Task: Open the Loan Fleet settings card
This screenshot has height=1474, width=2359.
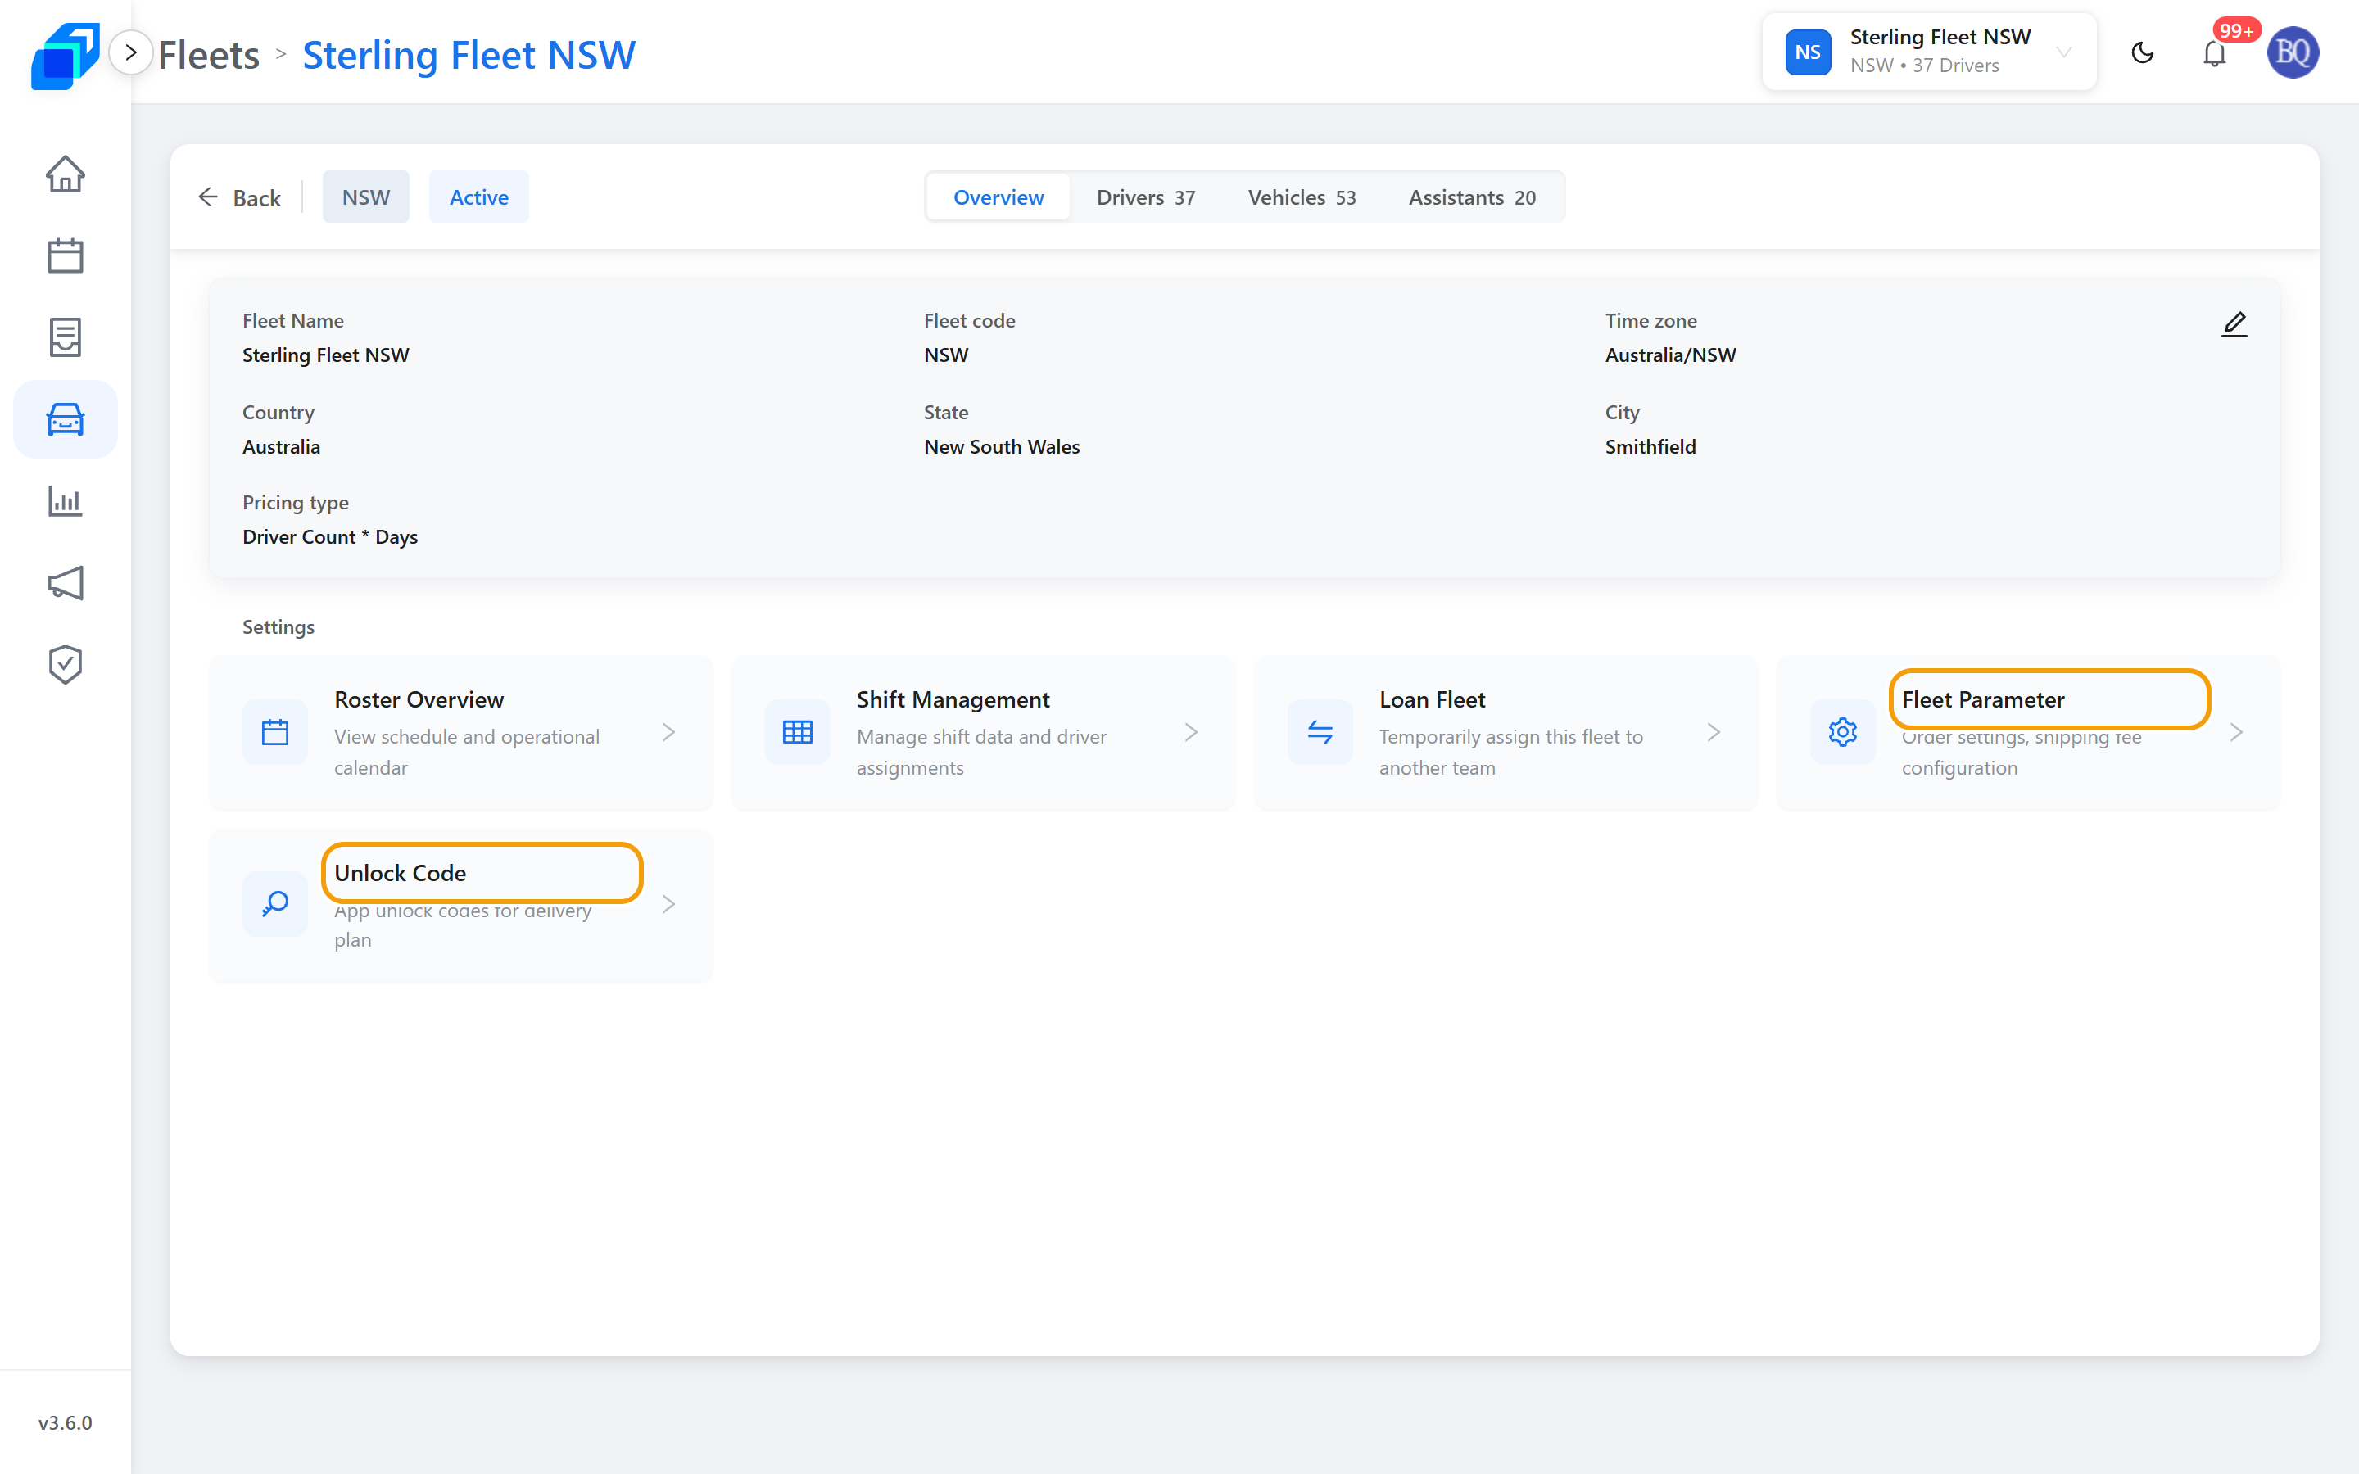Action: pos(1506,732)
